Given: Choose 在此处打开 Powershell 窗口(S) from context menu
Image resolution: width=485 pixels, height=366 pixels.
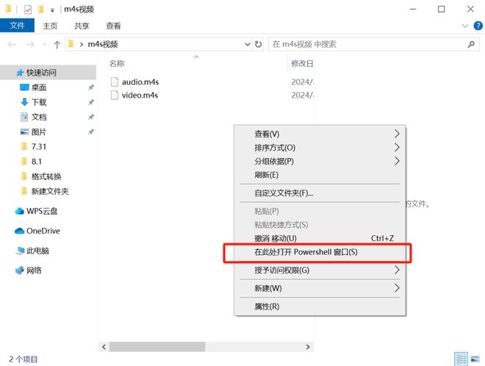Looking at the screenshot, I should coord(306,252).
